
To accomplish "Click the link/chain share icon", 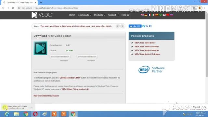I will [147, 26].
